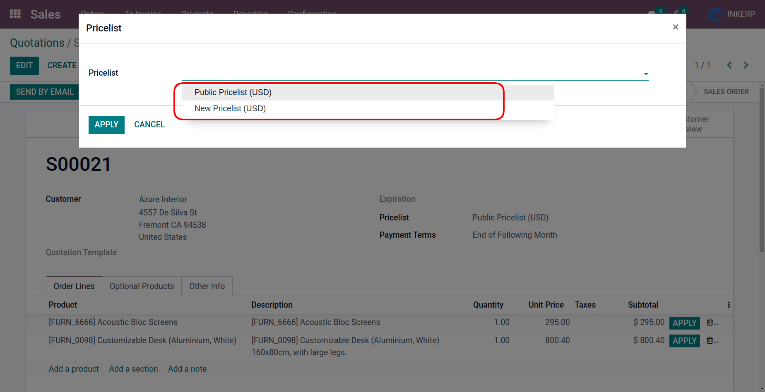Click the Subtotal column header
The image size is (765, 392).
click(643, 305)
